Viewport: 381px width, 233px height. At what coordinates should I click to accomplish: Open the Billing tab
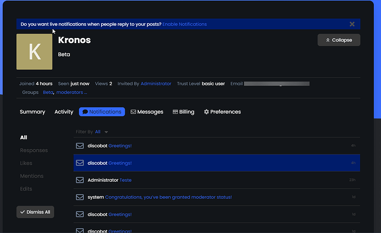pyautogui.click(x=183, y=112)
